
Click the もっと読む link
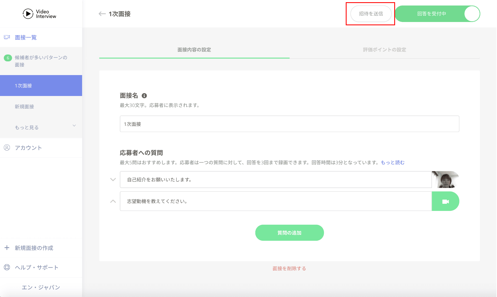pyautogui.click(x=393, y=163)
